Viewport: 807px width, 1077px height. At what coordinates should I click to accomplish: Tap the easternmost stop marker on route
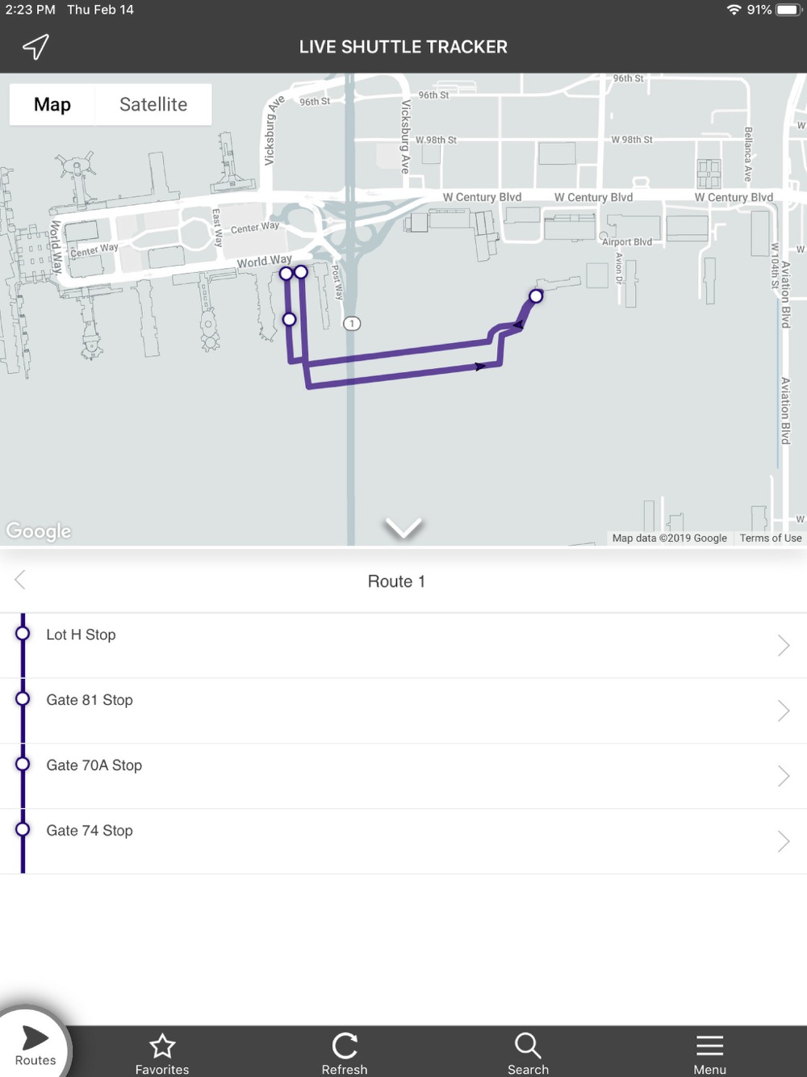536,296
